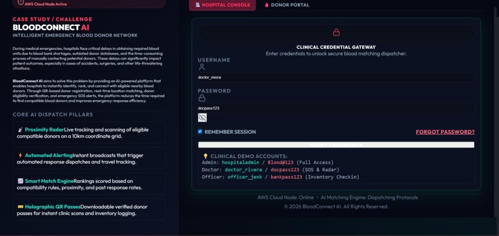Open the Donor Portal tab

[287, 5]
